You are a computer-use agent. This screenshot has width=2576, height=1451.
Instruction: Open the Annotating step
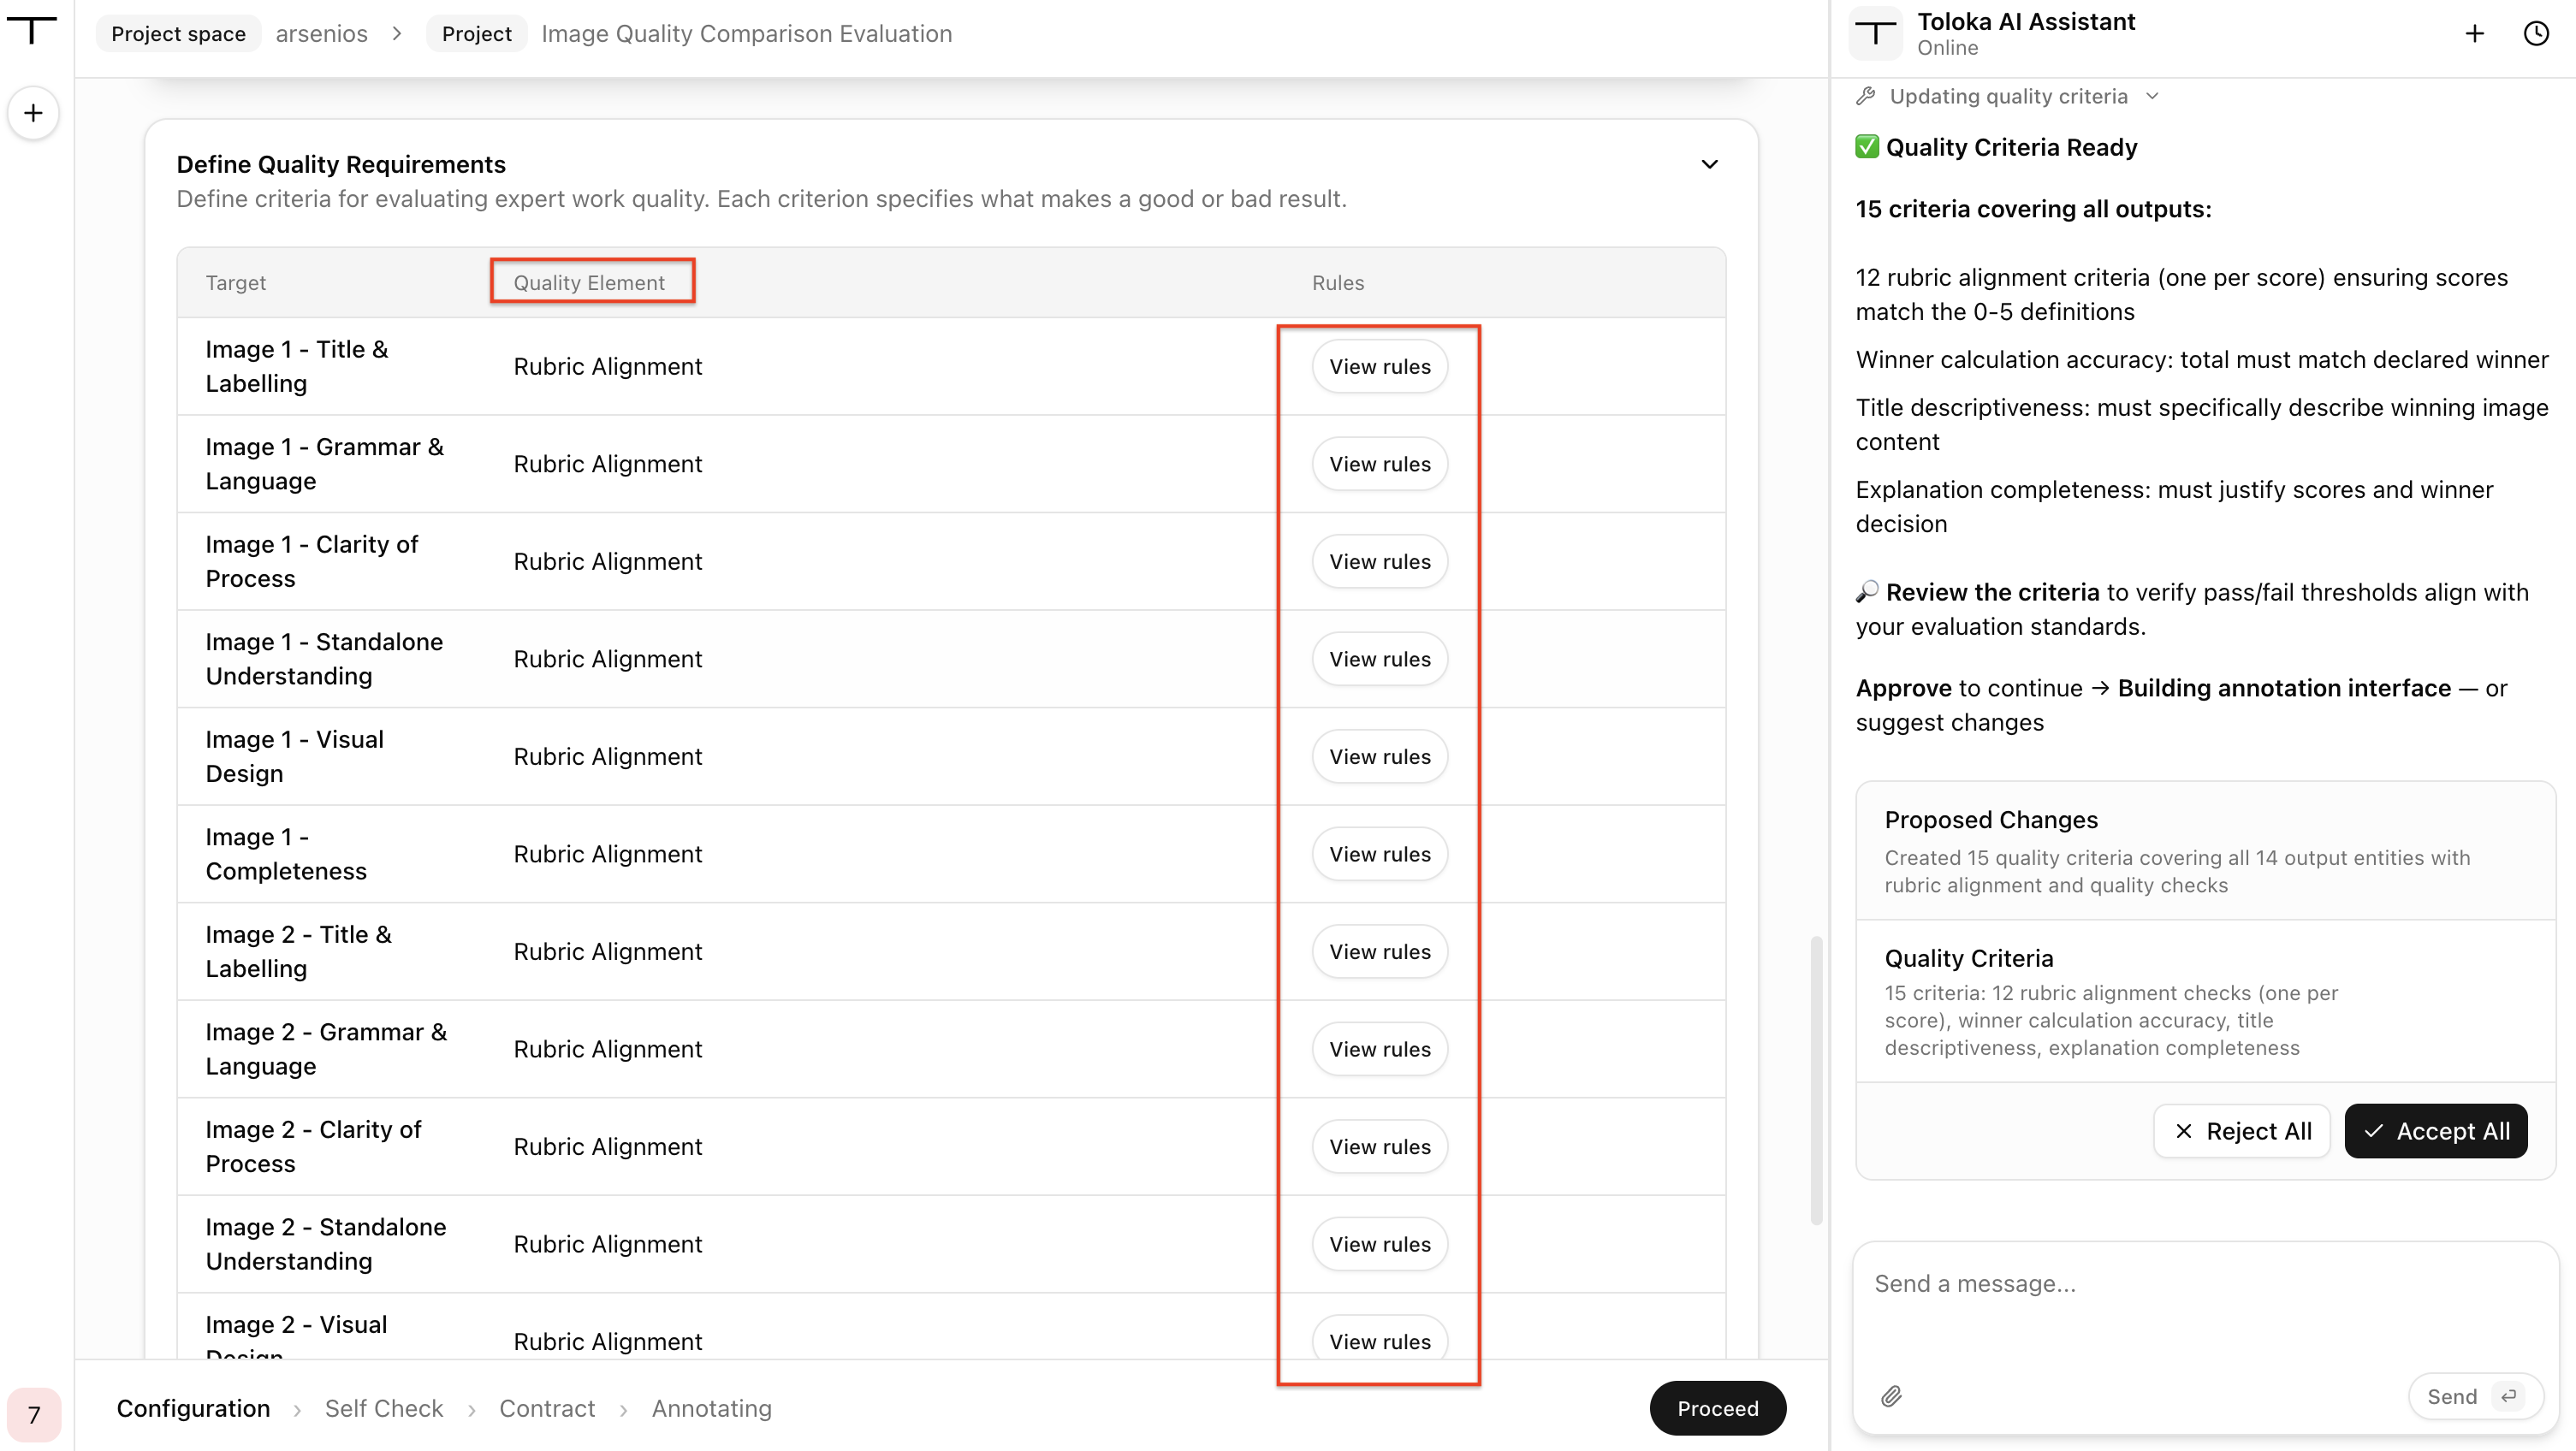[711, 1408]
